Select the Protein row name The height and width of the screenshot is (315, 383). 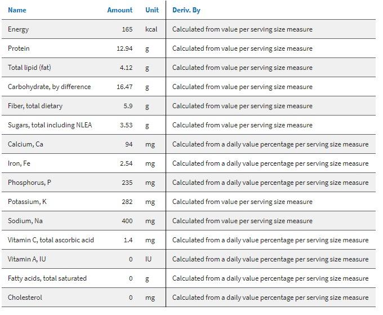19,48
